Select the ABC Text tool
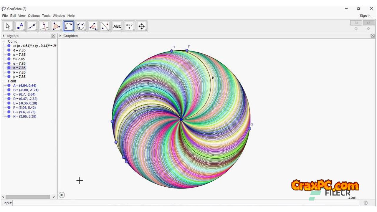 point(117,26)
